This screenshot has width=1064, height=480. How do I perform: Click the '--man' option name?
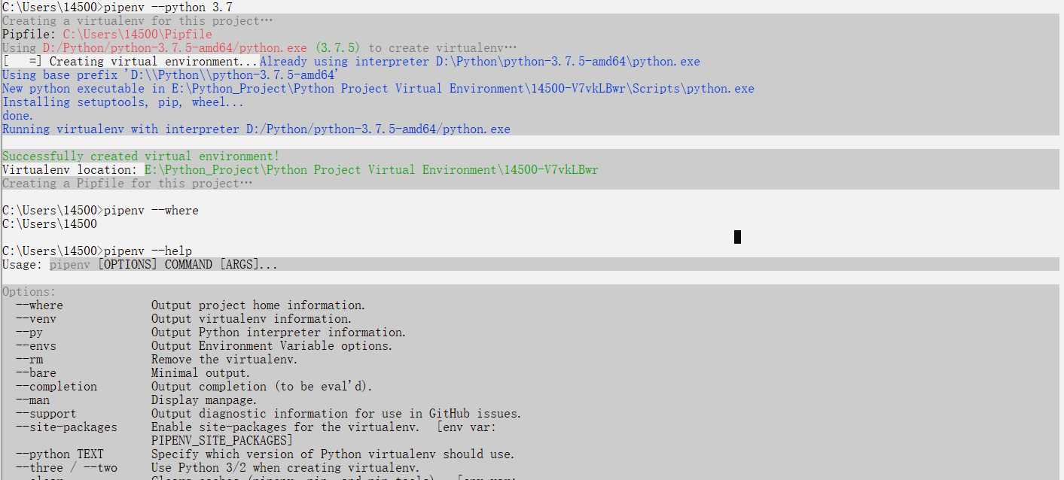coord(32,400)
